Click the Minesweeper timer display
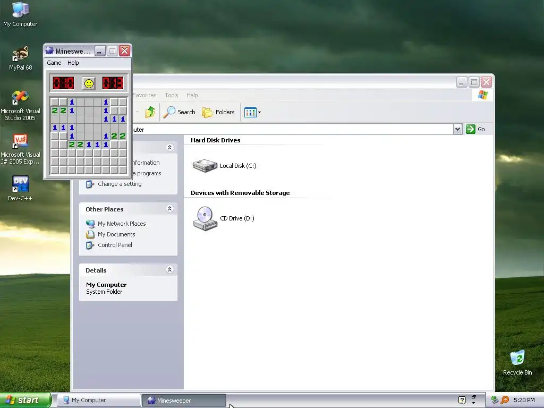Viewport: 544px width, 408px height. (x=113, y=83)
